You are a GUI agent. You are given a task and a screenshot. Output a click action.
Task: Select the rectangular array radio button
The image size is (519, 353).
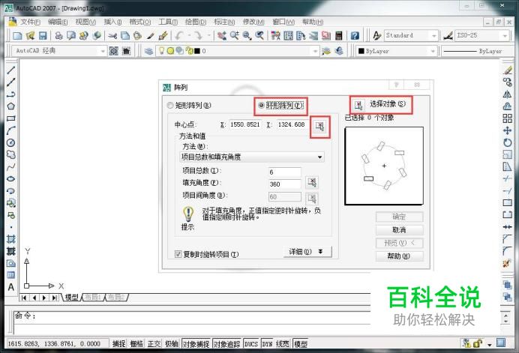(170, 106)
